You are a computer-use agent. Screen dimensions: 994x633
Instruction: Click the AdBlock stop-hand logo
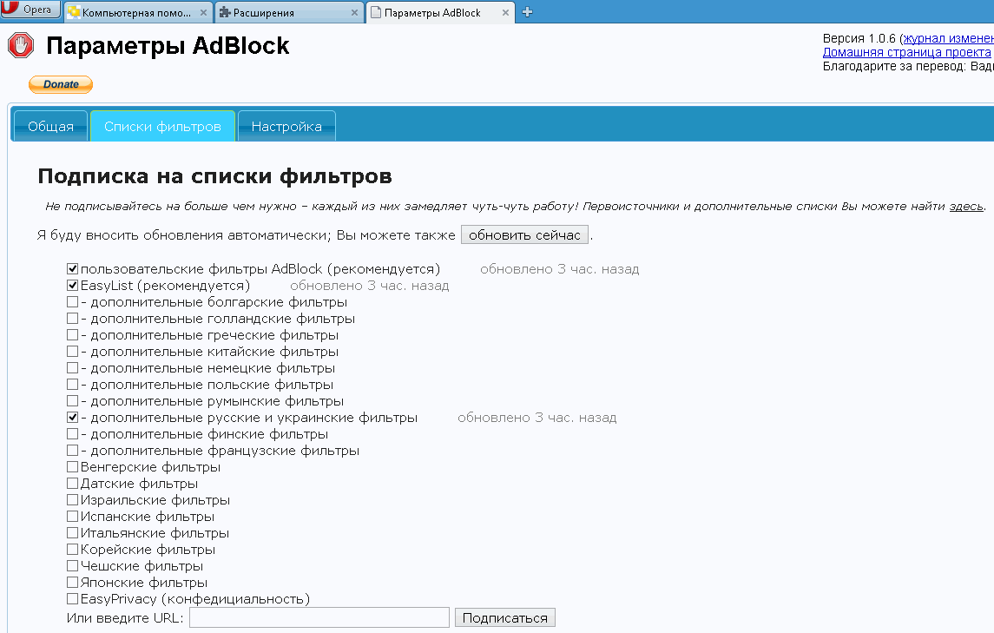point(21,46)
